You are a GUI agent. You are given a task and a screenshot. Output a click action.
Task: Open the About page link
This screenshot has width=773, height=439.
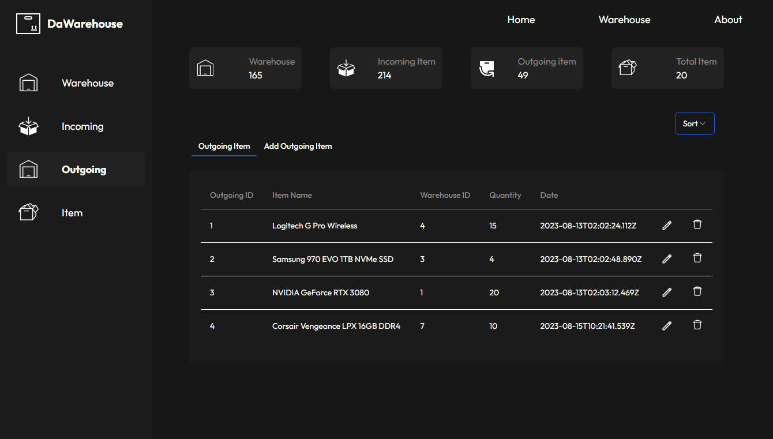click(728, 20)
